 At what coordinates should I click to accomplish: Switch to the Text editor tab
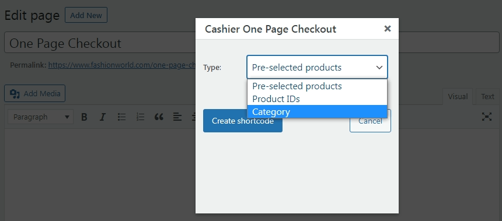[x=487, y=97]
